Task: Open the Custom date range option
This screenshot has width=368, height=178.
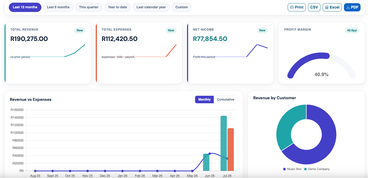Action: coord(181,7)
